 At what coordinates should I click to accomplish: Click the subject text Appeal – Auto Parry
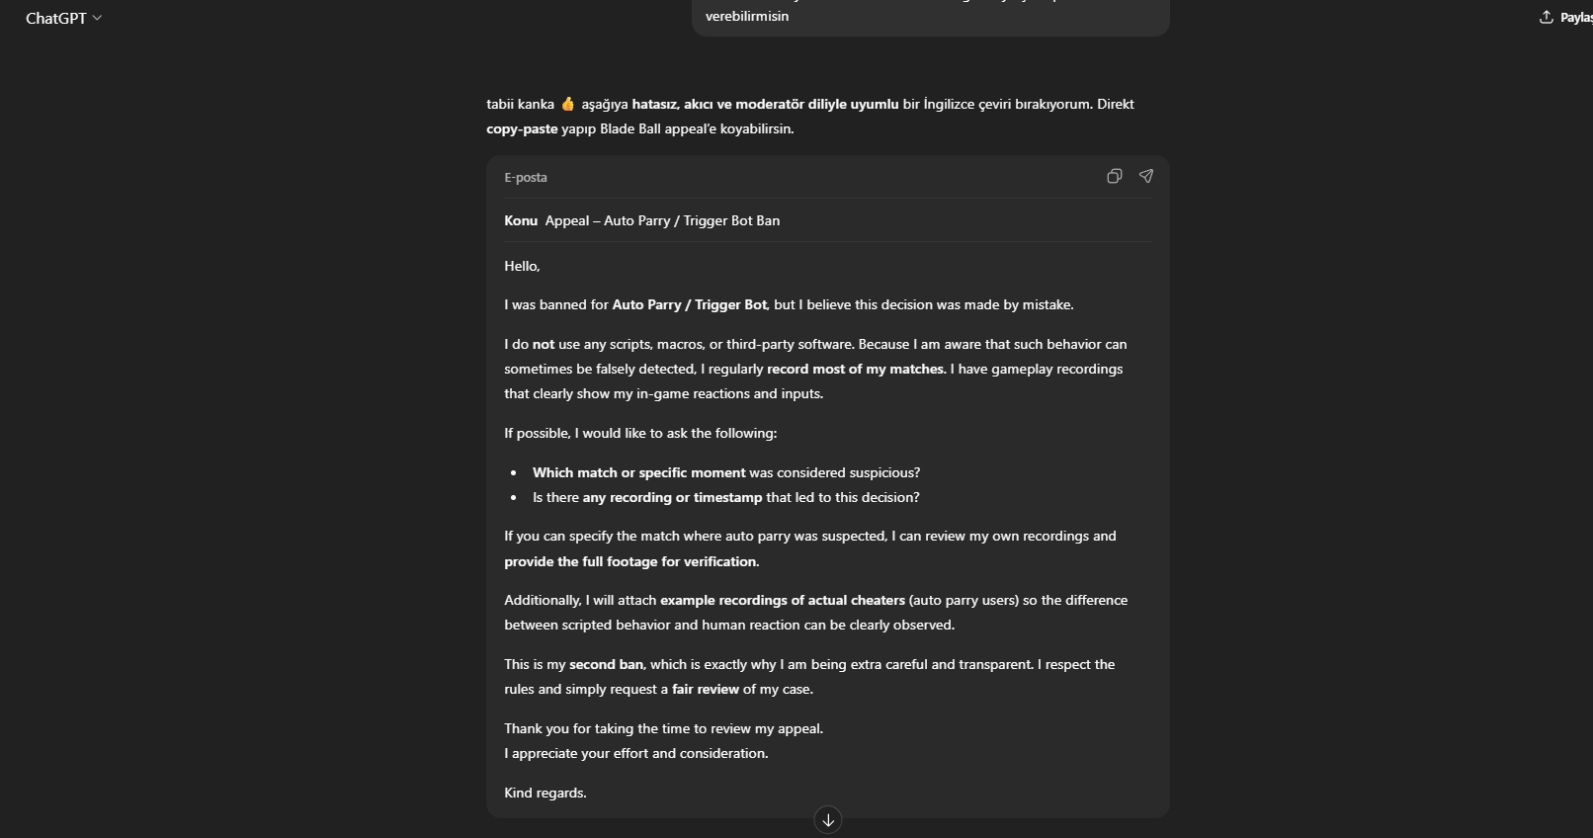pos(662,220)
